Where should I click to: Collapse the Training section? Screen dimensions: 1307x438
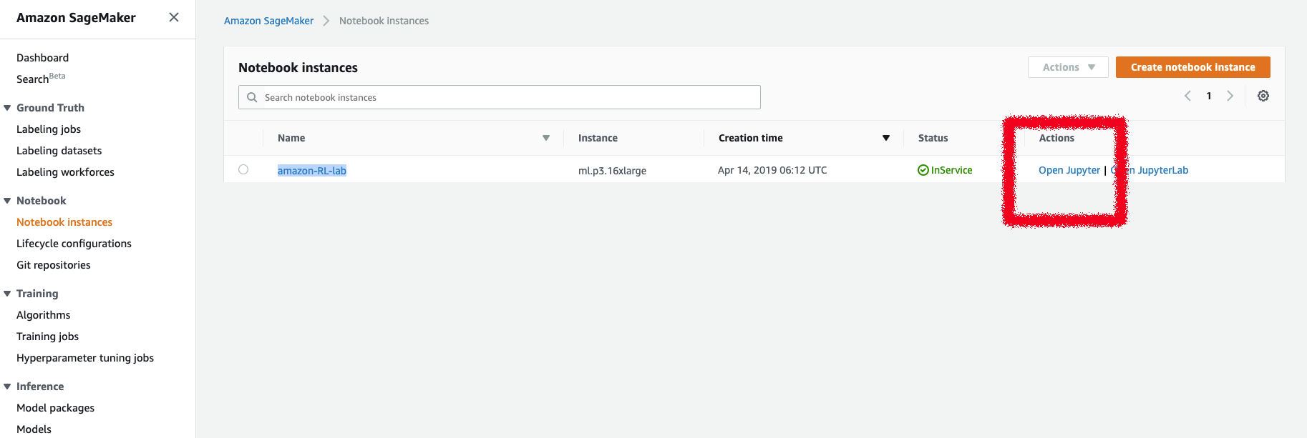(7, 294)
